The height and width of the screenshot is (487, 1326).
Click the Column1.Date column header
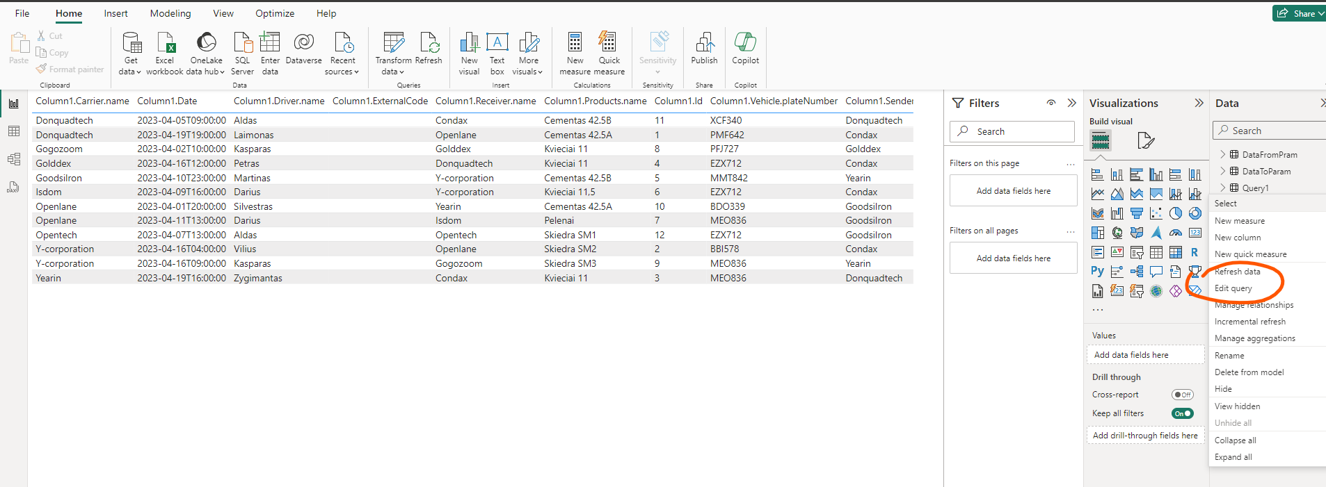167,101
